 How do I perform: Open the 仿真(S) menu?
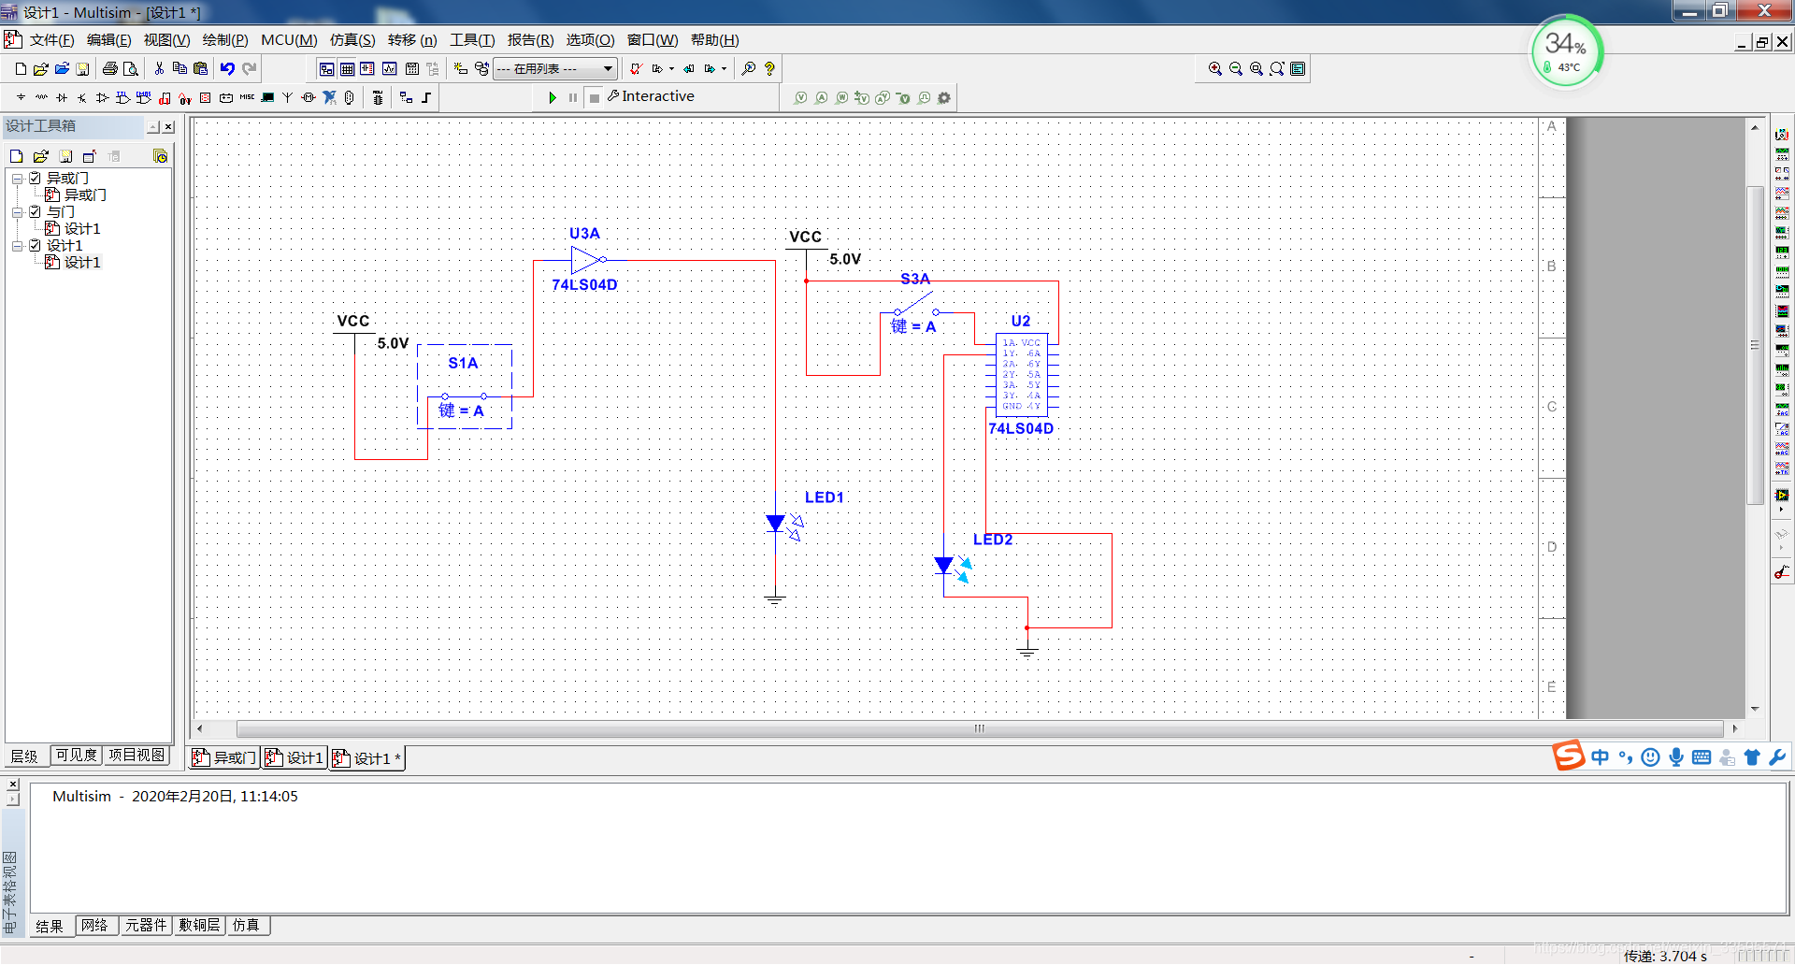[352, 40]
